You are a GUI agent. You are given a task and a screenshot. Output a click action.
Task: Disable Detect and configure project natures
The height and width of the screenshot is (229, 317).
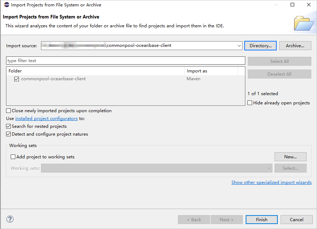(9, 134)
